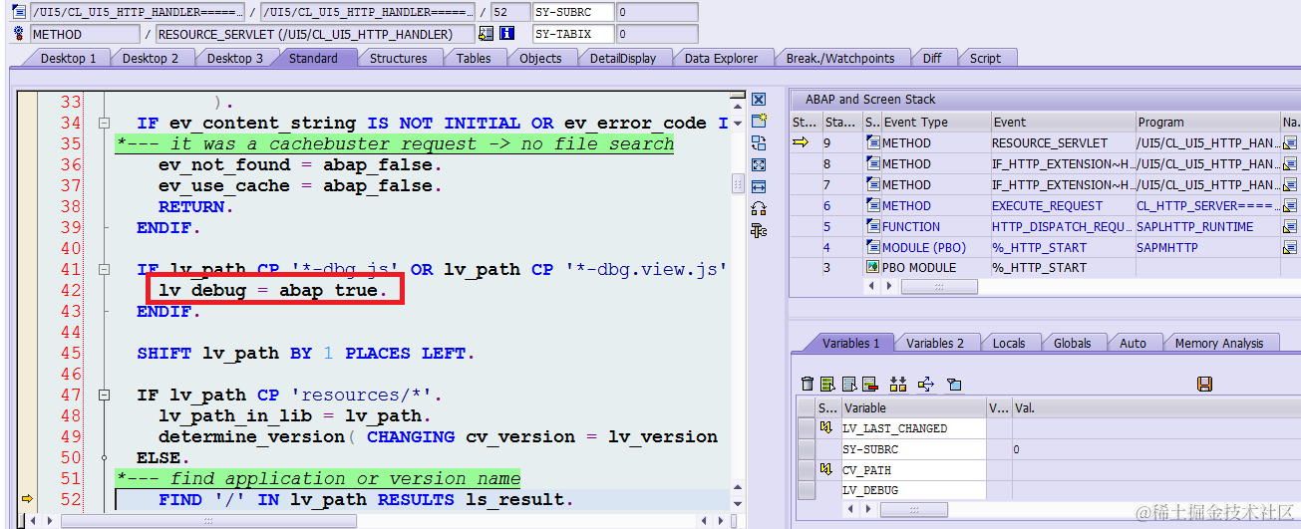The image size is (1301, 529).
Task: Click the code editor vertical scrollbar grip
Action: point(738,184)
